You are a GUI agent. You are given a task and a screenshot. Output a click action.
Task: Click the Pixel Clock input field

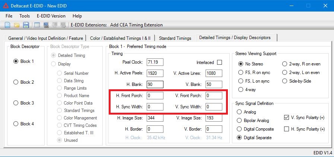[x=155, y=62]
